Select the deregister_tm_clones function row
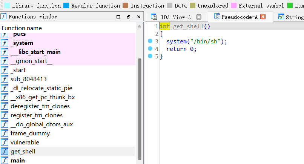Screen dimensions: 304x164 (68, 106)
